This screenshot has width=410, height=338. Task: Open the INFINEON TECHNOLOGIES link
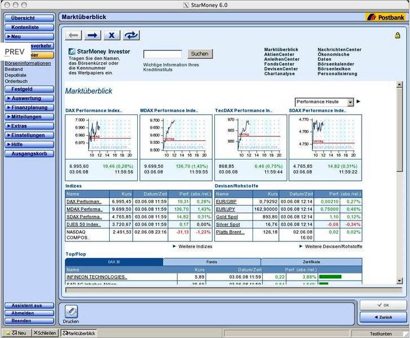[x=97, y=277]
